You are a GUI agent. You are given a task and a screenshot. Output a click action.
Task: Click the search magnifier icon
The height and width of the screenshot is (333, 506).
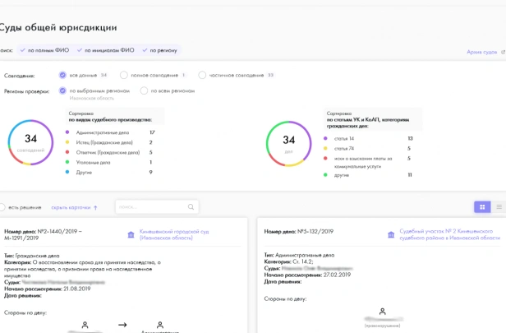click(191, 206)
